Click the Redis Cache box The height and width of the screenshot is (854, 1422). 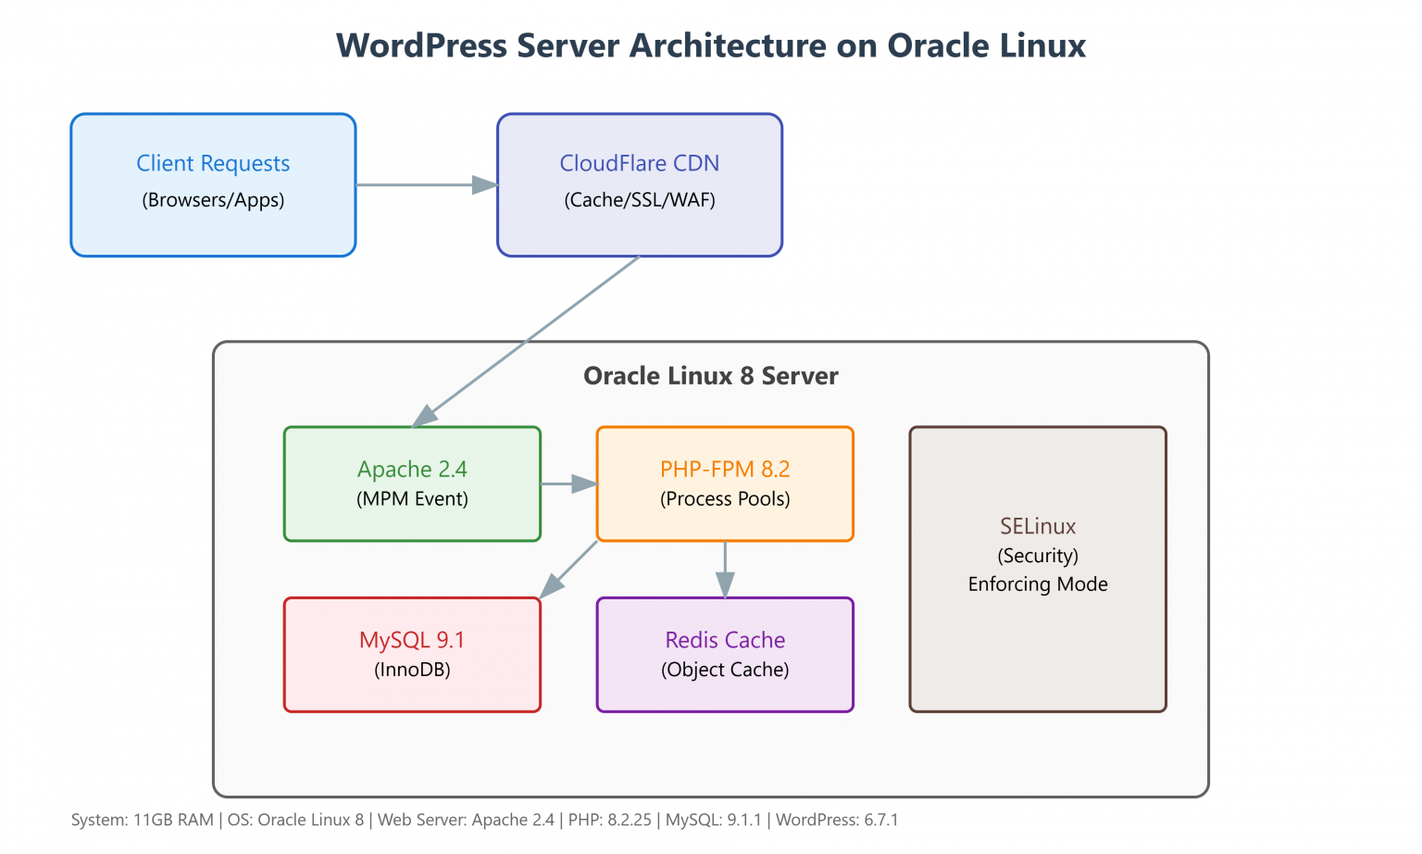(x=725, y=653)
